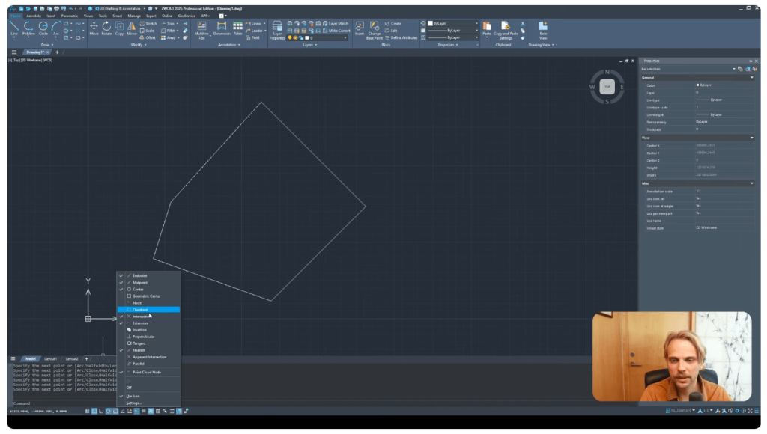Click the TOP face of view cube

607,87
